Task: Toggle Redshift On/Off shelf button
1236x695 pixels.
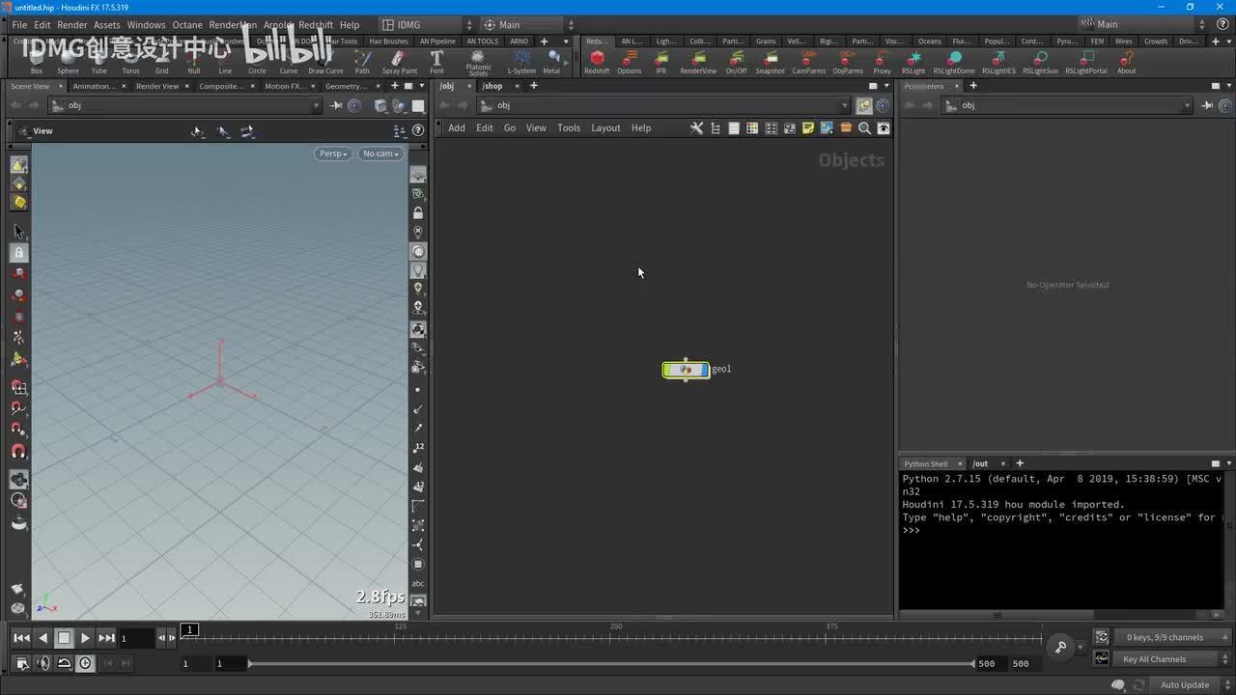Action: click(736, 59)
